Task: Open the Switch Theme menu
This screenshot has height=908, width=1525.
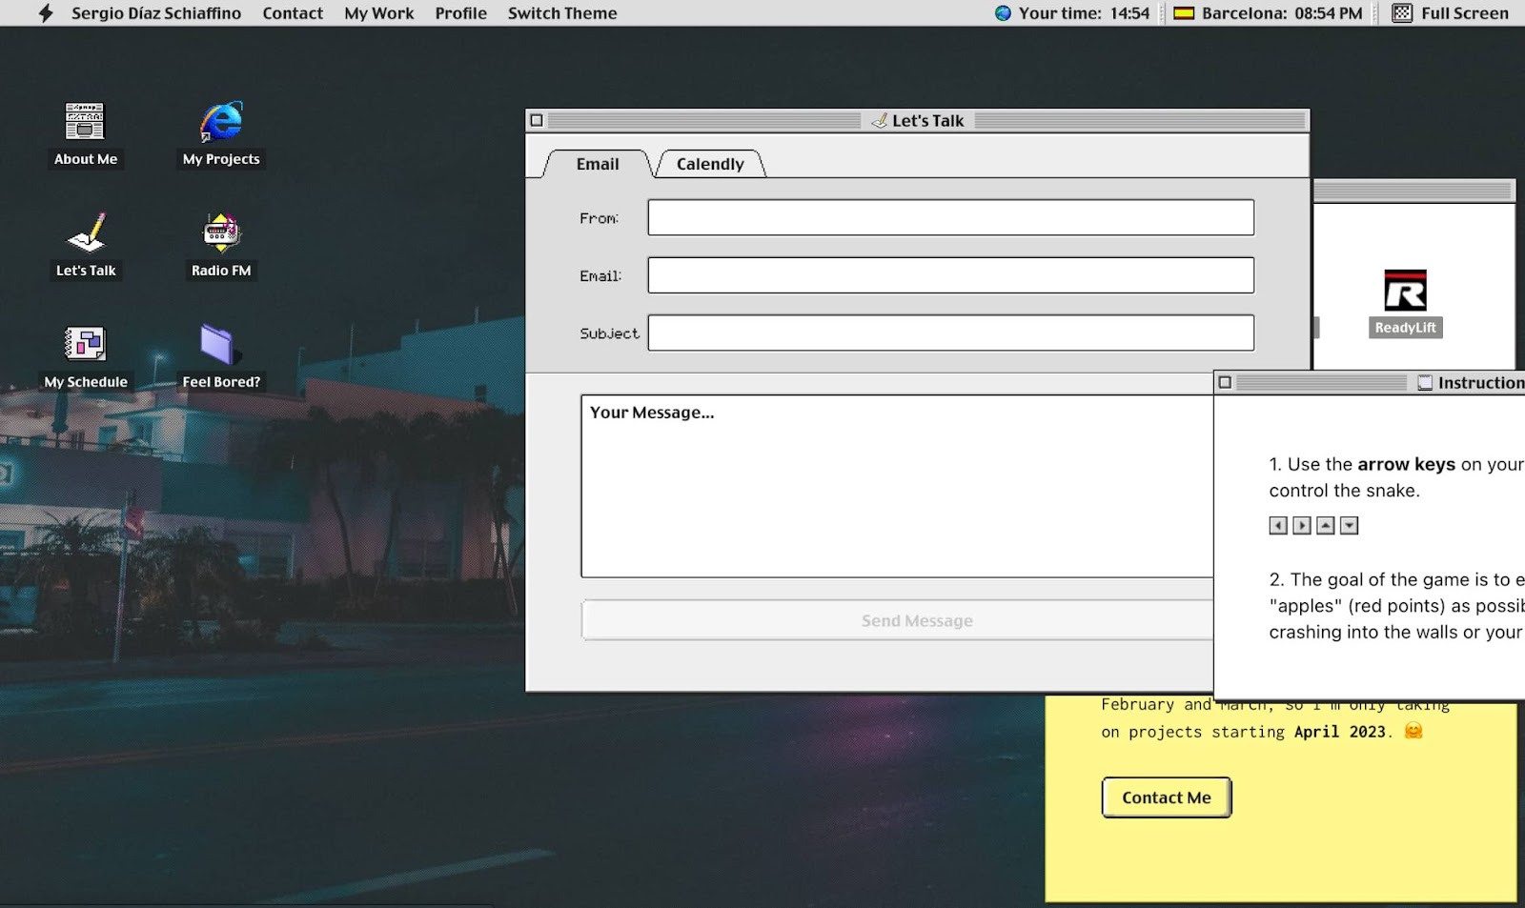Action: (561, 13)
